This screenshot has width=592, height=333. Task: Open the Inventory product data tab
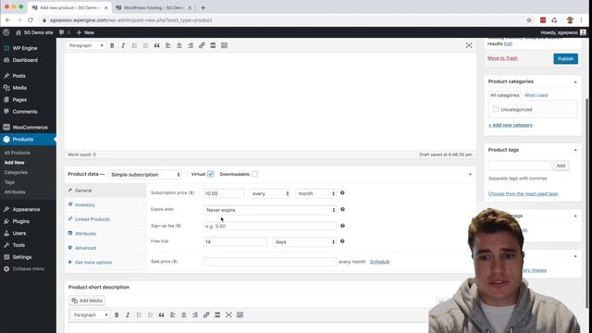pyautogui.click(x=85, y=205)
